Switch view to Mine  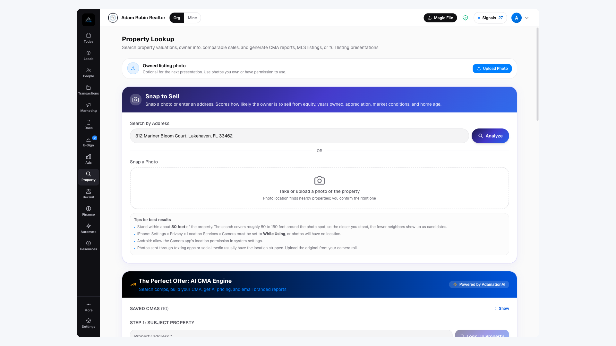pos(193,18)
